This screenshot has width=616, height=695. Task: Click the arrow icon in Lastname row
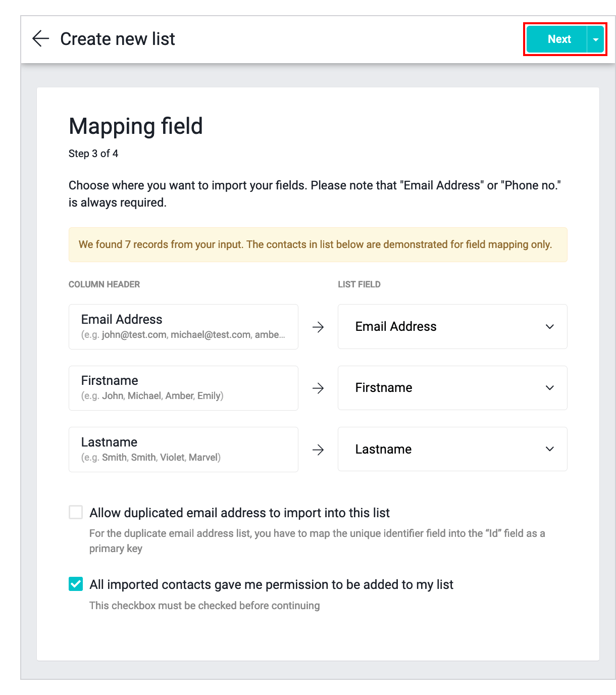click(318, 450)
